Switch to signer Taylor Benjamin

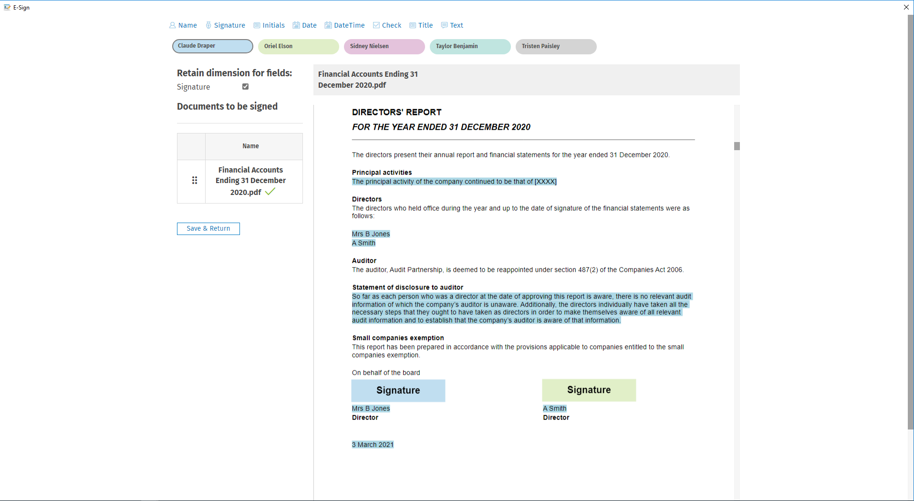(470, 46)
